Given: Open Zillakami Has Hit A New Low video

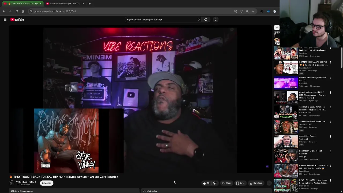Looking at the screenshot, I should (x=286, y=126).
